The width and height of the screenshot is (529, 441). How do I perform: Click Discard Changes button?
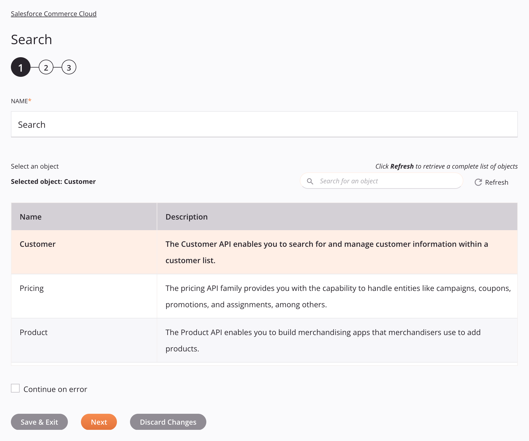tap(168, 422)
